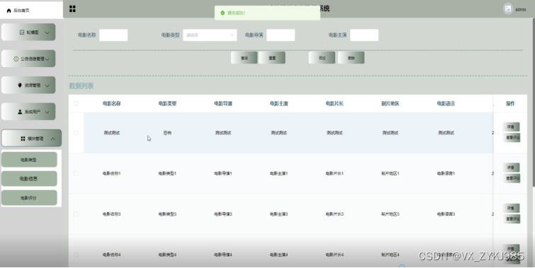This screenshot has height=268, width=535.
Task: Click the four-square grid icon in top bar
Action: click(x=72, y=9)
